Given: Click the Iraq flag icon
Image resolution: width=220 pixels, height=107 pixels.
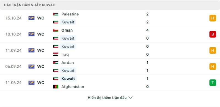Looking at the screenshot, I should coord(56,54).
